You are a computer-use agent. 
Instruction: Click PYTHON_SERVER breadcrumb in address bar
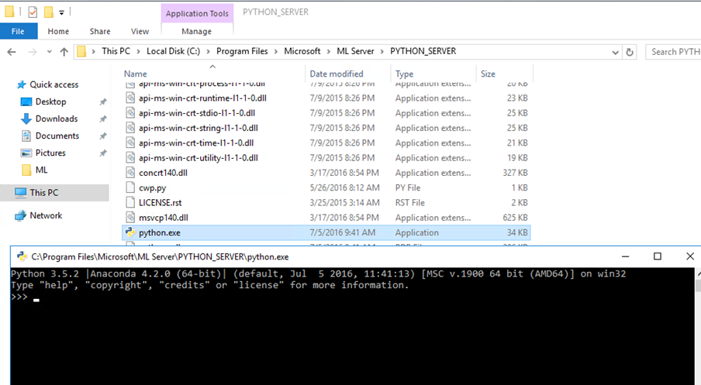(423, 51)
